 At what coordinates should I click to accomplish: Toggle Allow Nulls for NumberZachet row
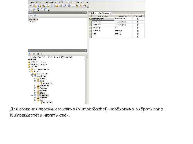138,19
